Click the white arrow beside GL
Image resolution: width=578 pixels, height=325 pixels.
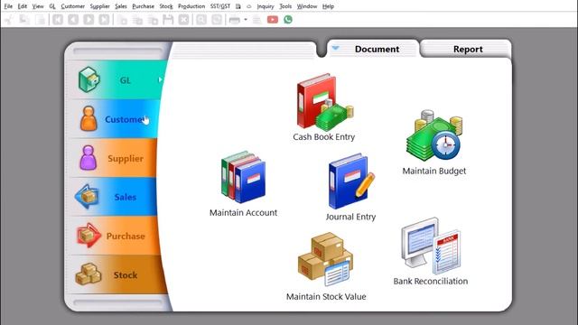(160, 79)
